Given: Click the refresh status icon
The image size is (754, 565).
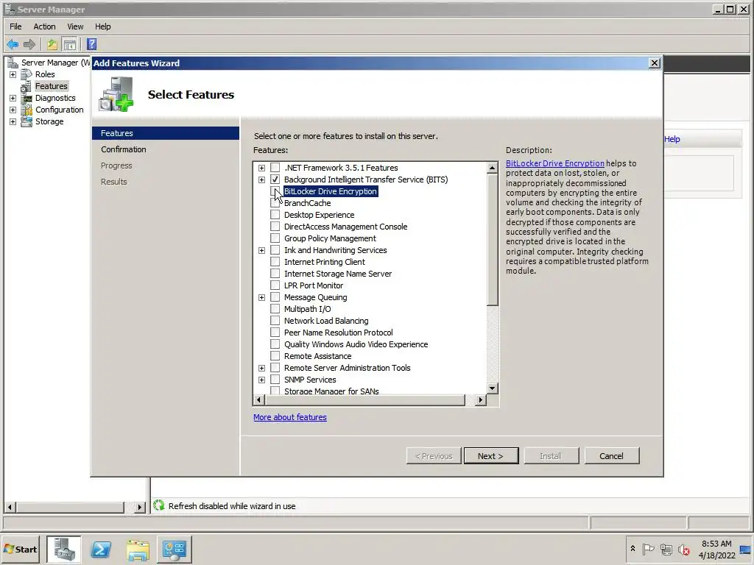Looking at the screenshot, I should (159, 505).
